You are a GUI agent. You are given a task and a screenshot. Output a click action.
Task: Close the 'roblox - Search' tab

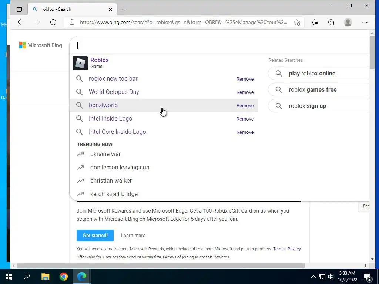click(110, 9)
